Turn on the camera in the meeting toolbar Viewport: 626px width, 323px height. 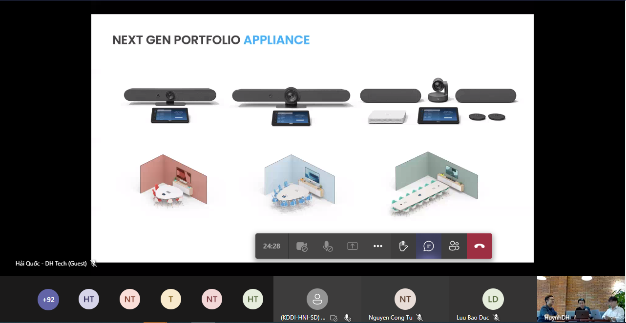coord(302,247)
